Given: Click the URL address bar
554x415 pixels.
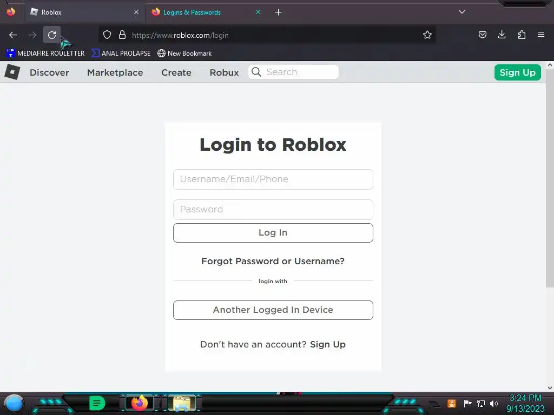Looking at the screenshot, I should 267,35.
